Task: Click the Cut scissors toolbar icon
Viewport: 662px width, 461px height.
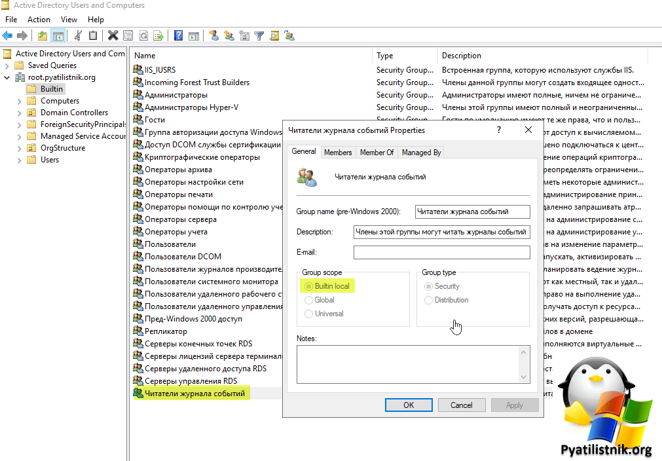Action: [79, 35]
